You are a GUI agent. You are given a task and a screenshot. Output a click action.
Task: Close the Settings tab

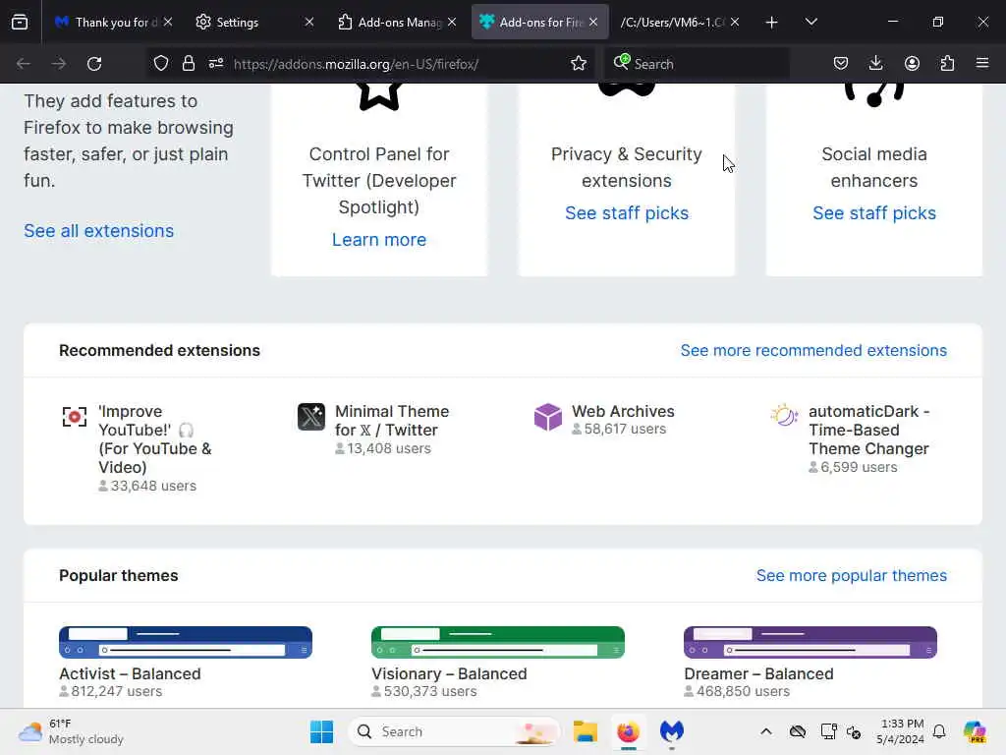309,22
